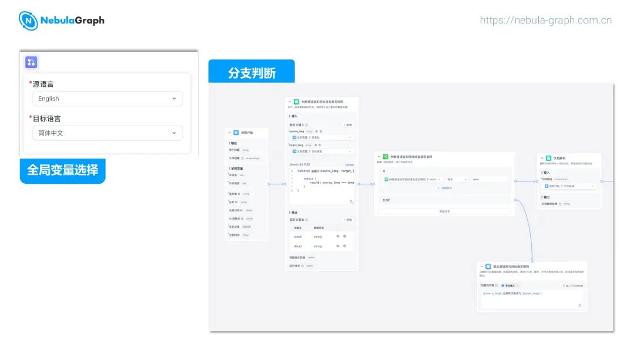Viewport: 634px width, 357px height.
Task: Click the purple workflow icon above 源语言
Action: click(x=31, y=62)
